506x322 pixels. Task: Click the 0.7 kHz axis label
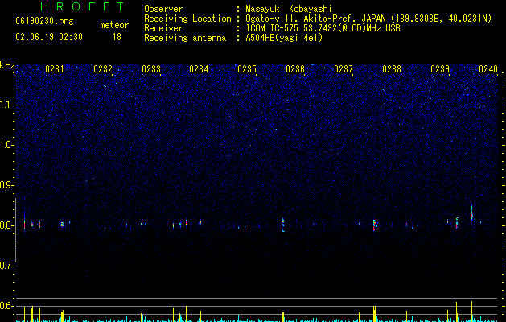coord(7,266)
